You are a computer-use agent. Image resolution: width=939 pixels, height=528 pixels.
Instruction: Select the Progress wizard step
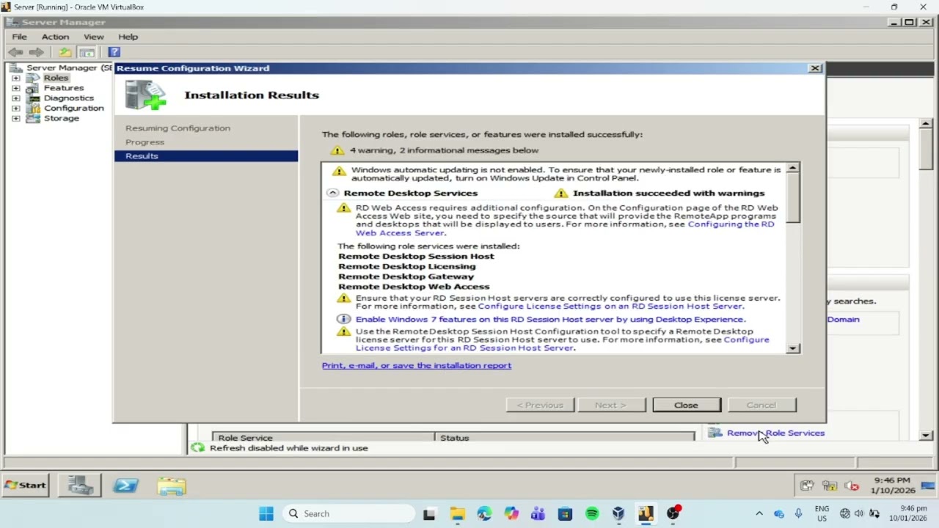[145, 142]
